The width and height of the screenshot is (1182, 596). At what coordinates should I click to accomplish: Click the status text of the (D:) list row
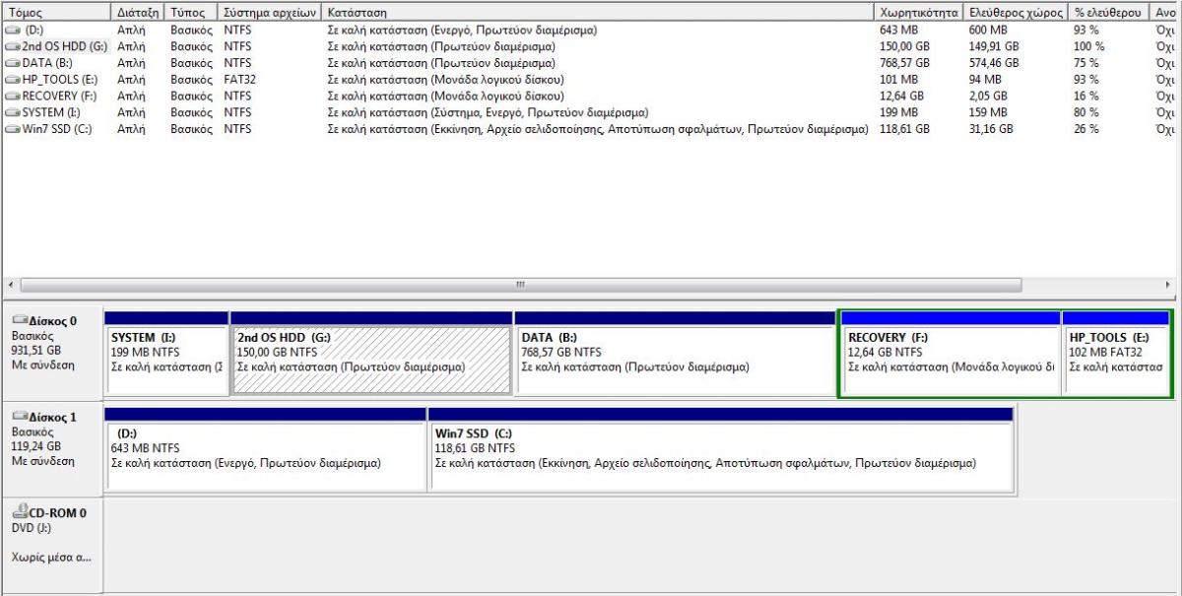pyautogui.click(x=462, y=31)
